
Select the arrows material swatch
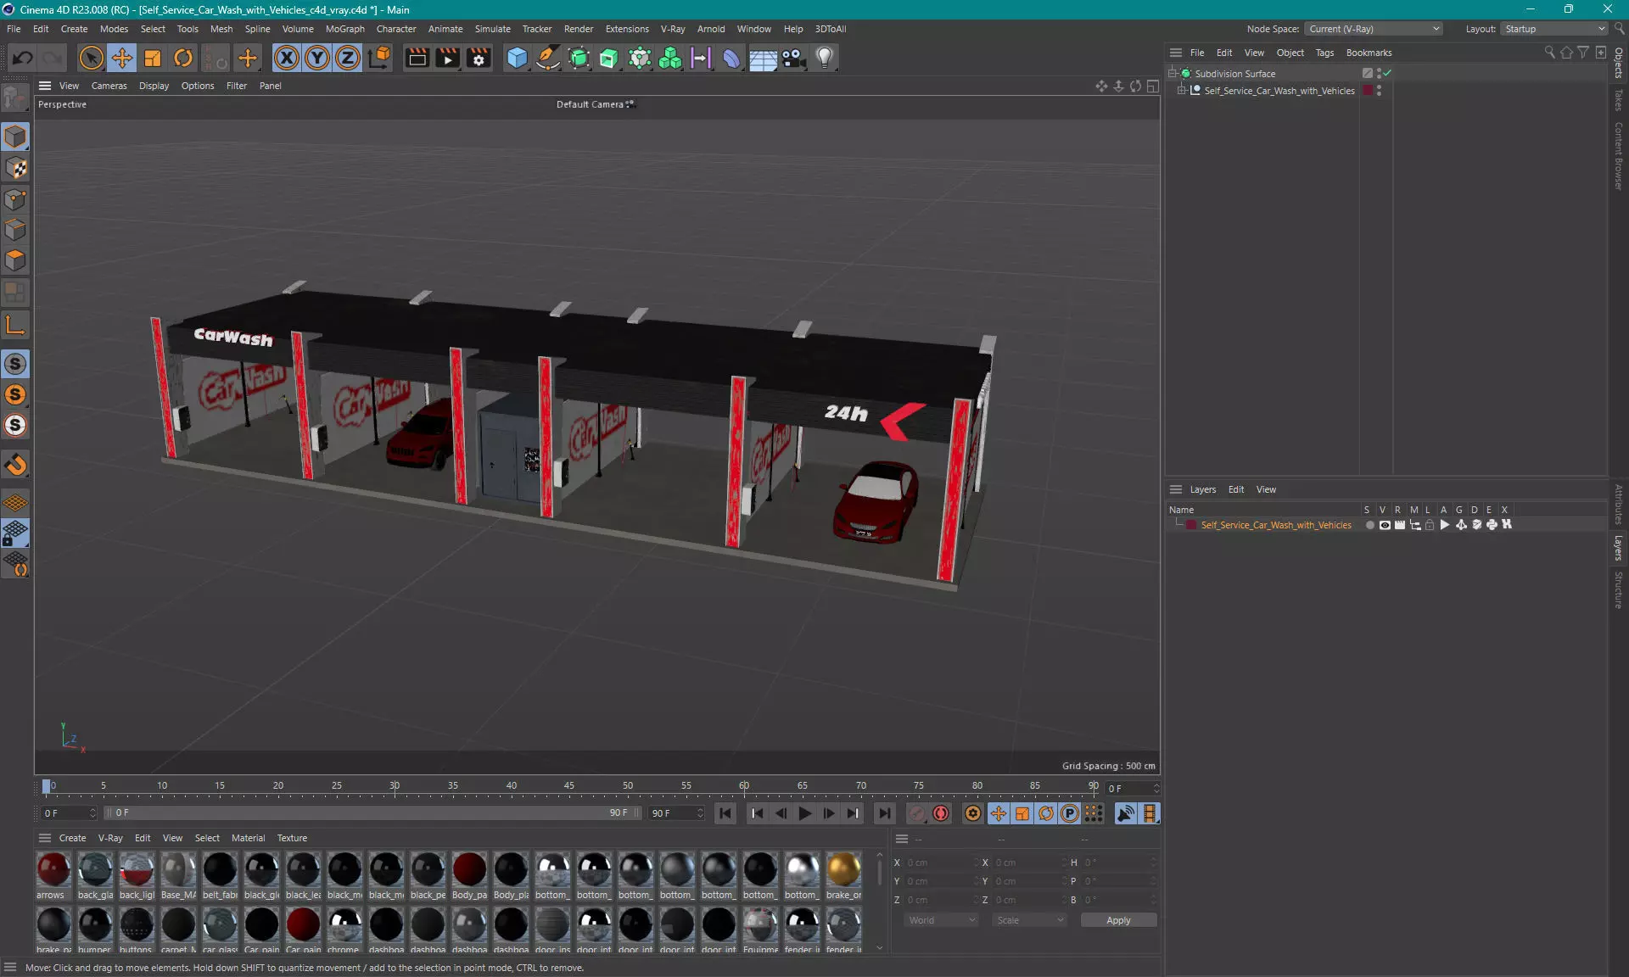pyautogui.click(x=53, y=875)
